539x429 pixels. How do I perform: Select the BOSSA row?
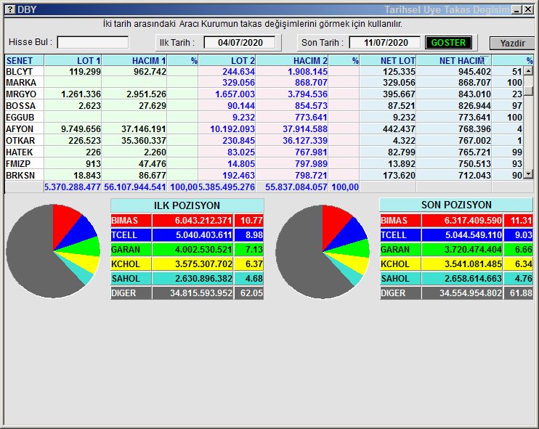point(264,106)
